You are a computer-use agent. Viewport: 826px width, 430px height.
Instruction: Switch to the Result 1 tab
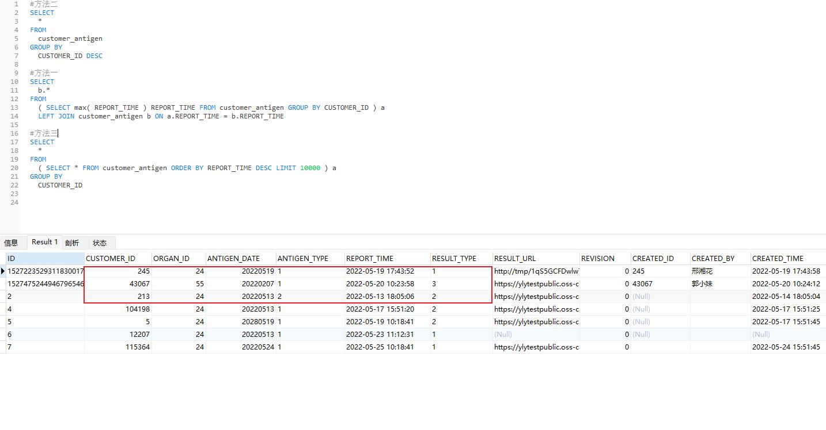(x=44, y=242)
